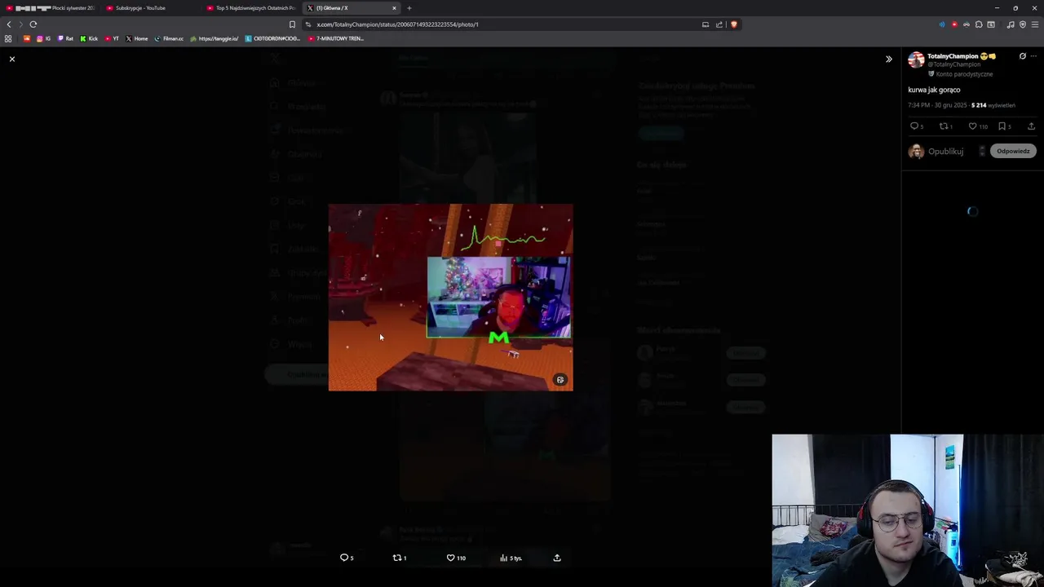This screenshot has height=587, width=1044.
Task: Click the reply icon in the sidebar
Action: pyautogui.click(x=914, y=126)
